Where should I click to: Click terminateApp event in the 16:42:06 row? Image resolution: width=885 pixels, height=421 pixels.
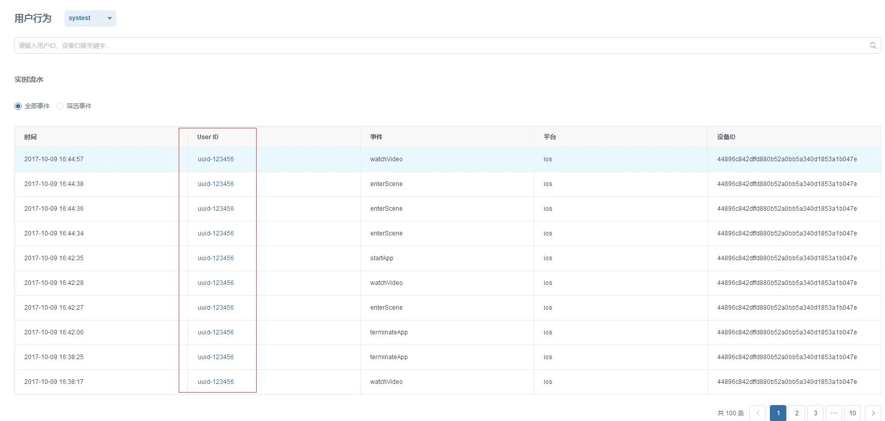pos(389,332)
